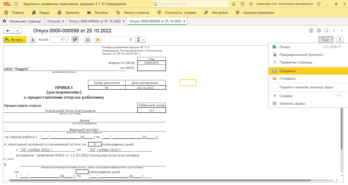Click the vertical scrollbar of the document
Screen dimensions: 348x185
[x=342, y=127]
